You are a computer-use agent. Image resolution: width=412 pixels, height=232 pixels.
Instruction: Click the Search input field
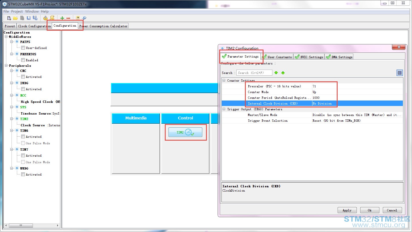pos(254,73)
